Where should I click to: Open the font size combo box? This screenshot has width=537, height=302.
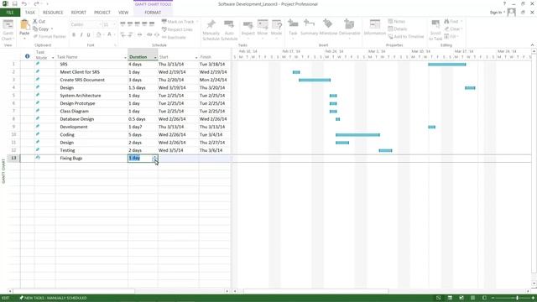(108, 24)
